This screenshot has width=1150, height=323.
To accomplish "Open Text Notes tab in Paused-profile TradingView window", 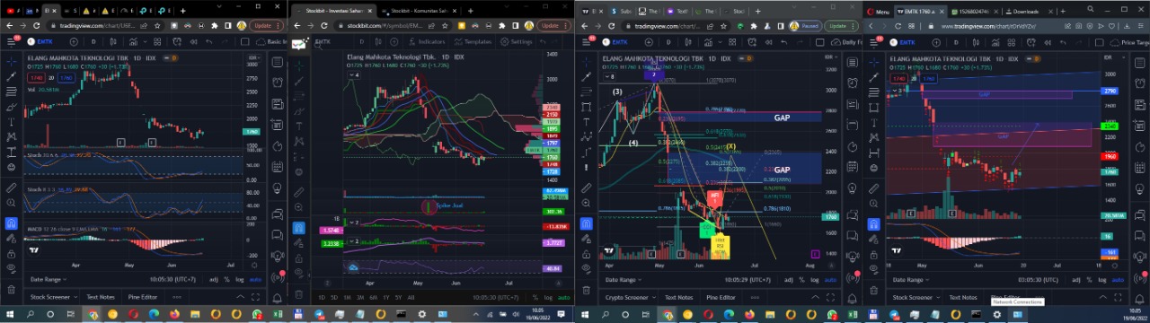I will [679, 297].
